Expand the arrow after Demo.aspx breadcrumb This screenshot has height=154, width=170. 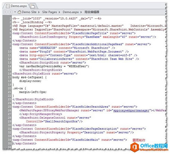tap(81, 12)
